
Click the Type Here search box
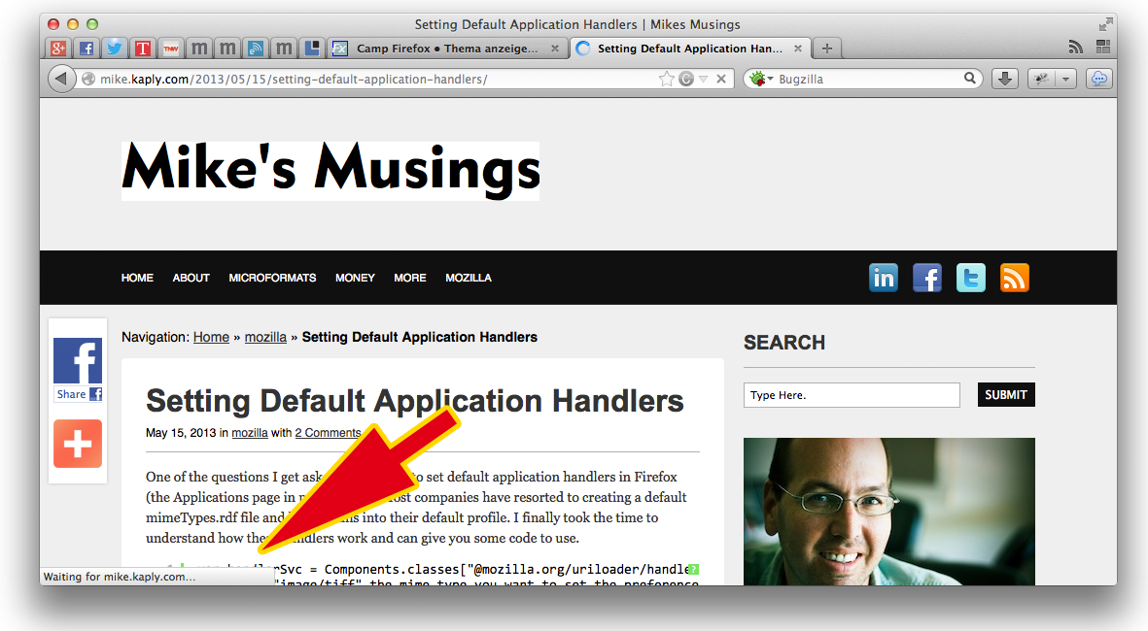pos(852,395)
